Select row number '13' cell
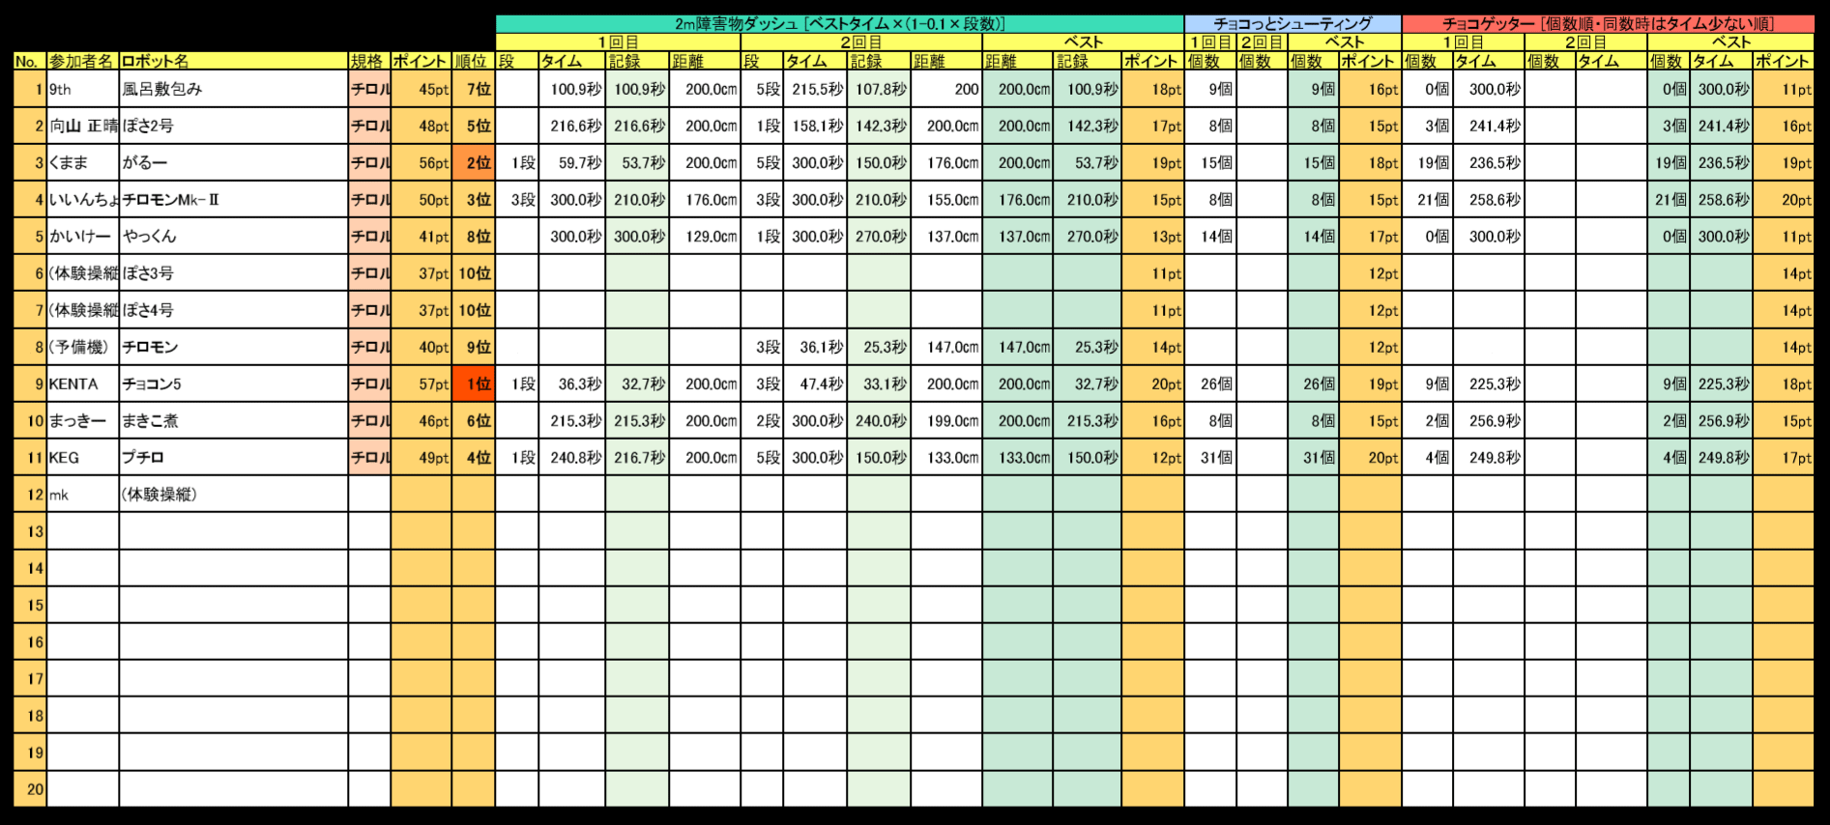 click(30, 531)
